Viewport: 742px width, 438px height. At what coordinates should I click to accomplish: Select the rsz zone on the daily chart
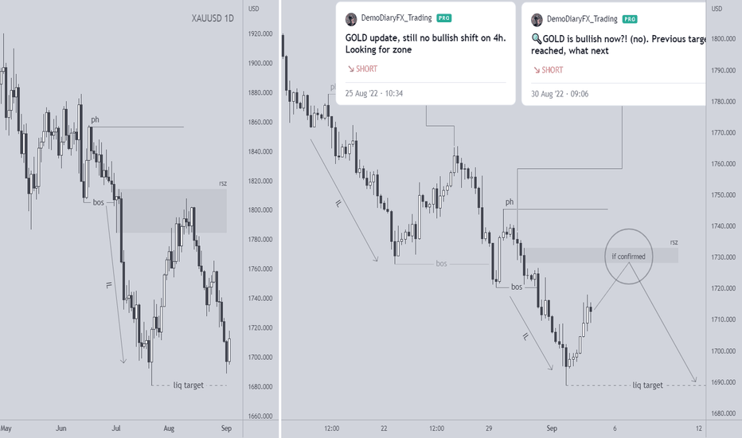click(x=174, y=211)
